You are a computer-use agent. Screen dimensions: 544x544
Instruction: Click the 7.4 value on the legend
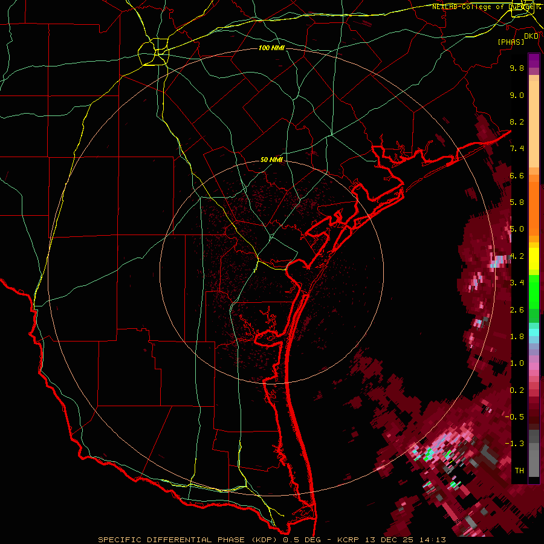[517, 149]
